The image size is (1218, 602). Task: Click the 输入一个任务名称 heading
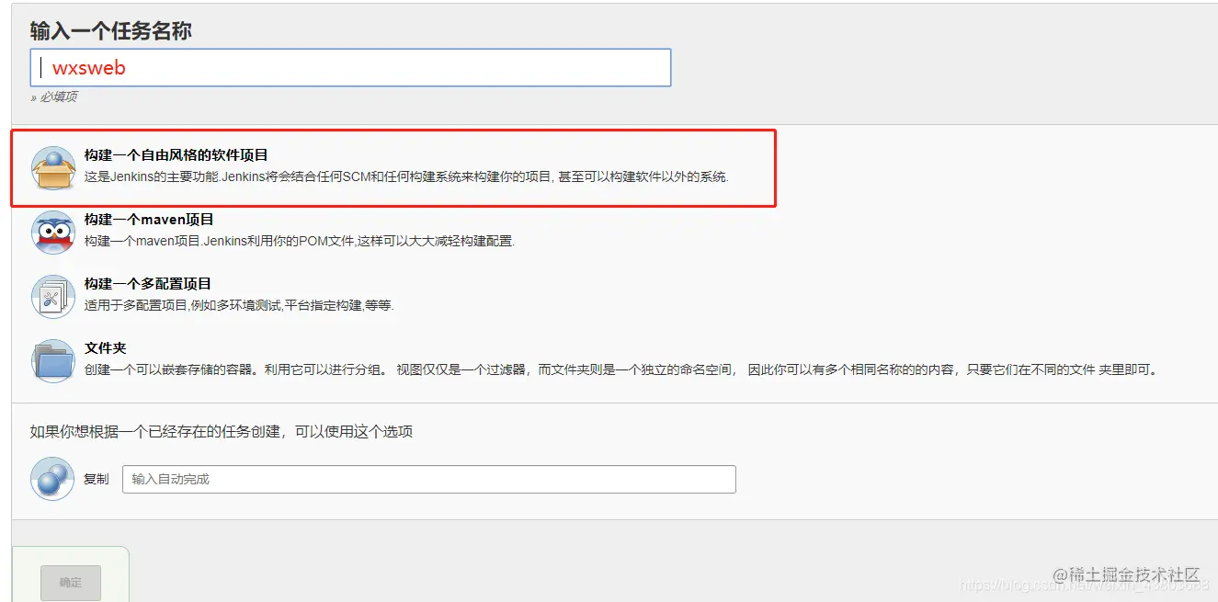tap(111, 30)
